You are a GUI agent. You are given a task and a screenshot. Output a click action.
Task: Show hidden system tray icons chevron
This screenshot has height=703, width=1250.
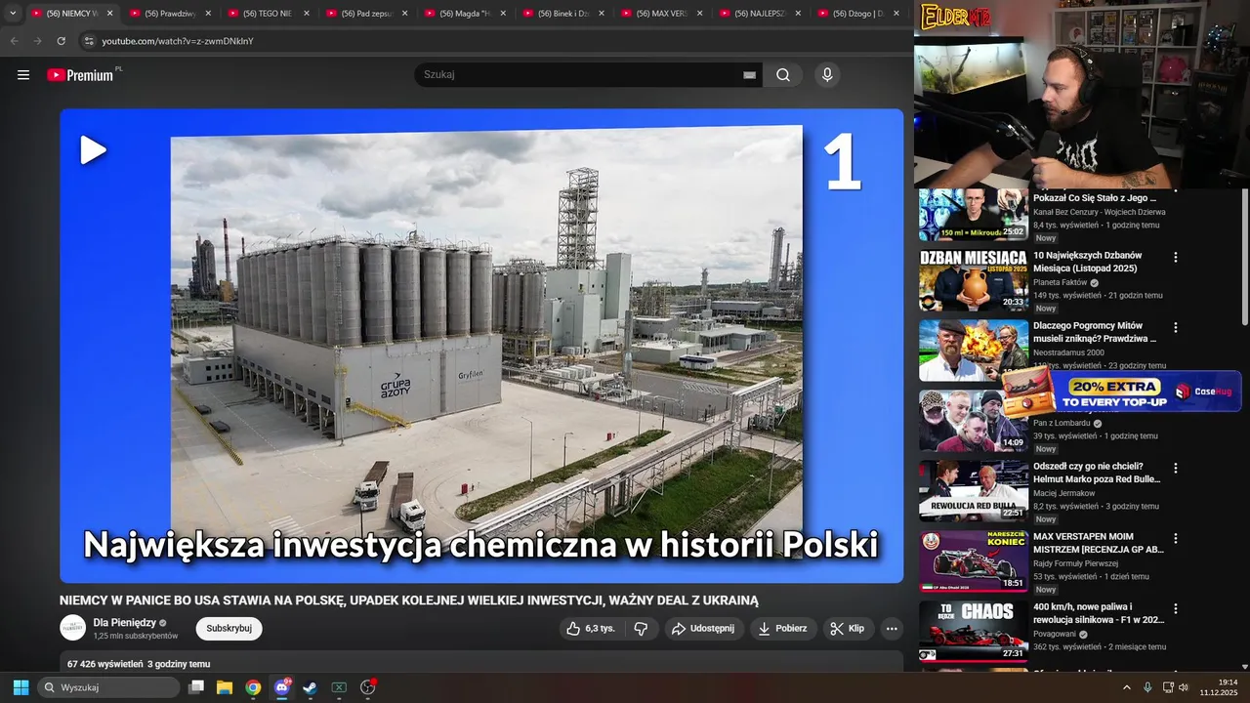tap(1127, 687)
